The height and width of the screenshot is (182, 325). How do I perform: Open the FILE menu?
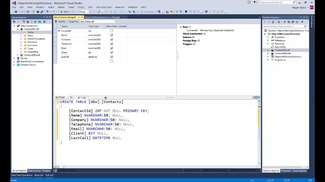click(x=14, y=7)
